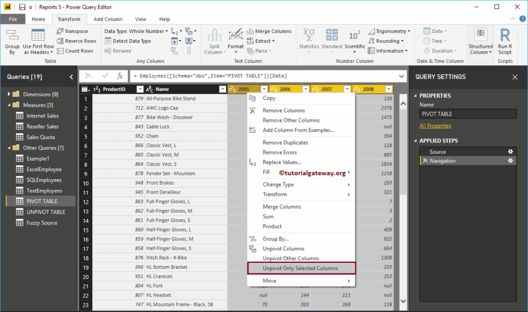Select Use First Row as Headers

pyautogui.click(x=38, y=41)
